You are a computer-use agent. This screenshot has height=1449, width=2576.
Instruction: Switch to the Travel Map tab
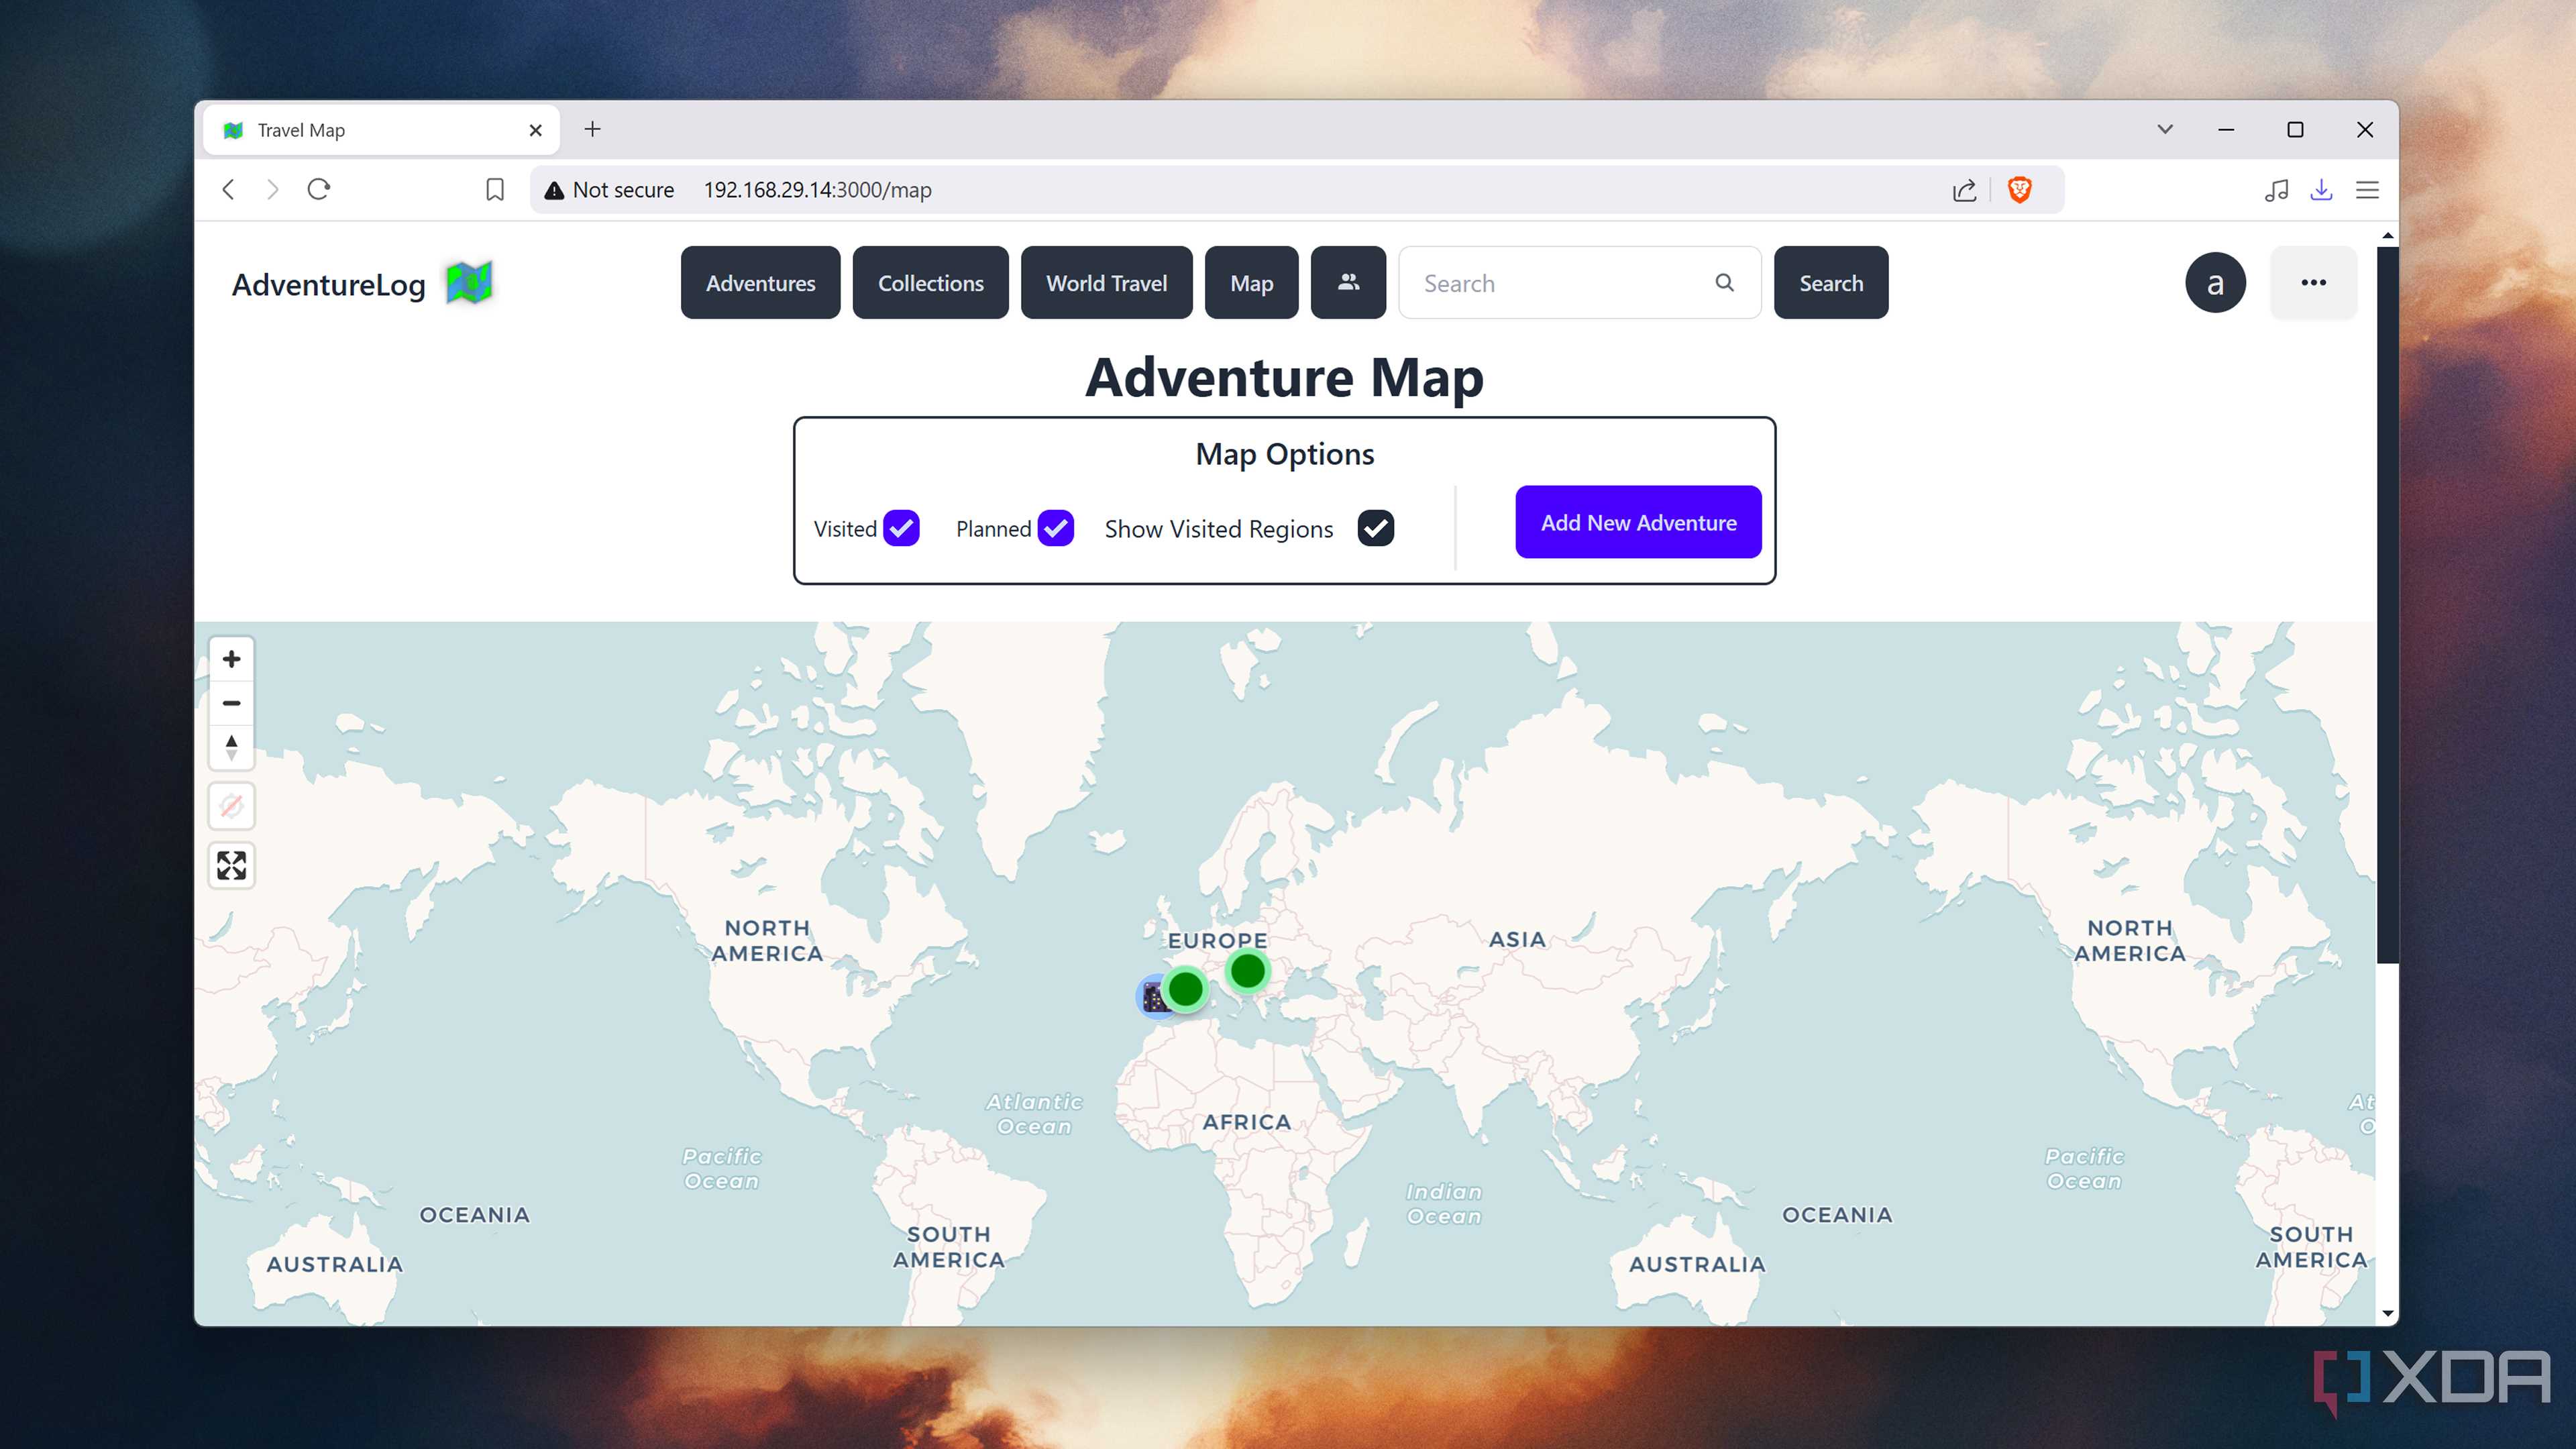(380, 130)
